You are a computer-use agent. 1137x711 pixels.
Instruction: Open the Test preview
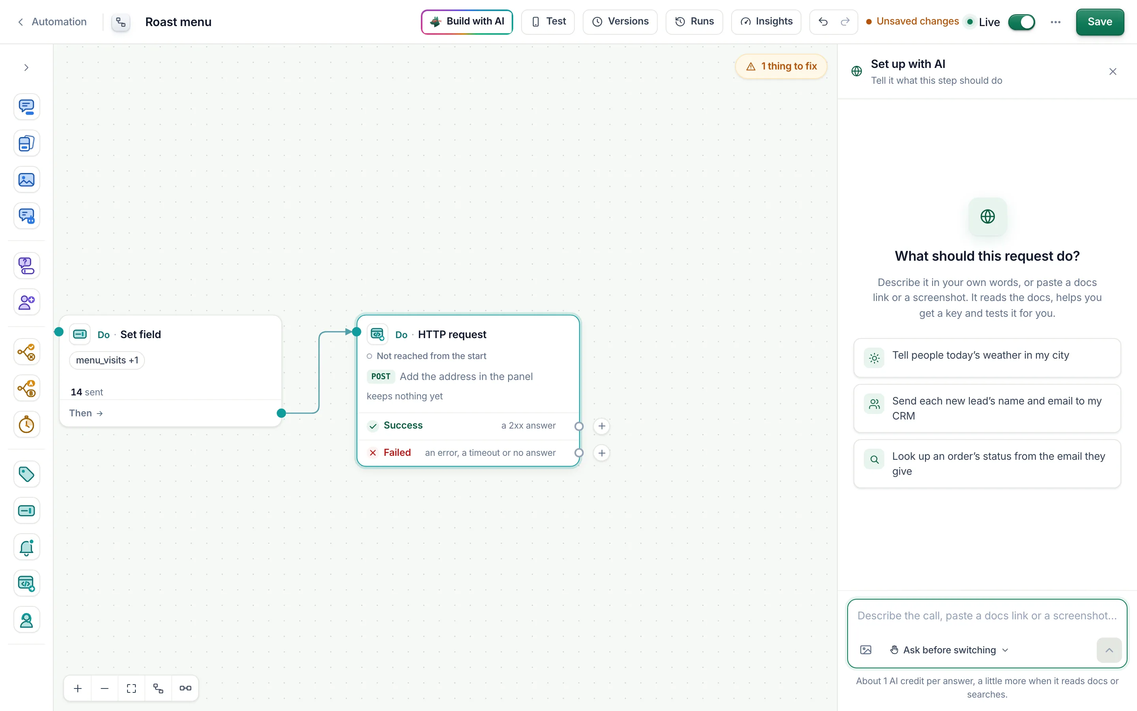(x=548, y=22)
